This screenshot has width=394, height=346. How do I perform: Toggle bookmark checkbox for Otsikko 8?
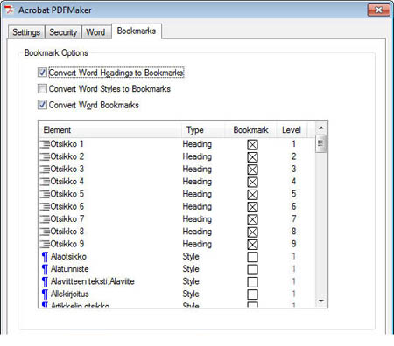(252, 232)
